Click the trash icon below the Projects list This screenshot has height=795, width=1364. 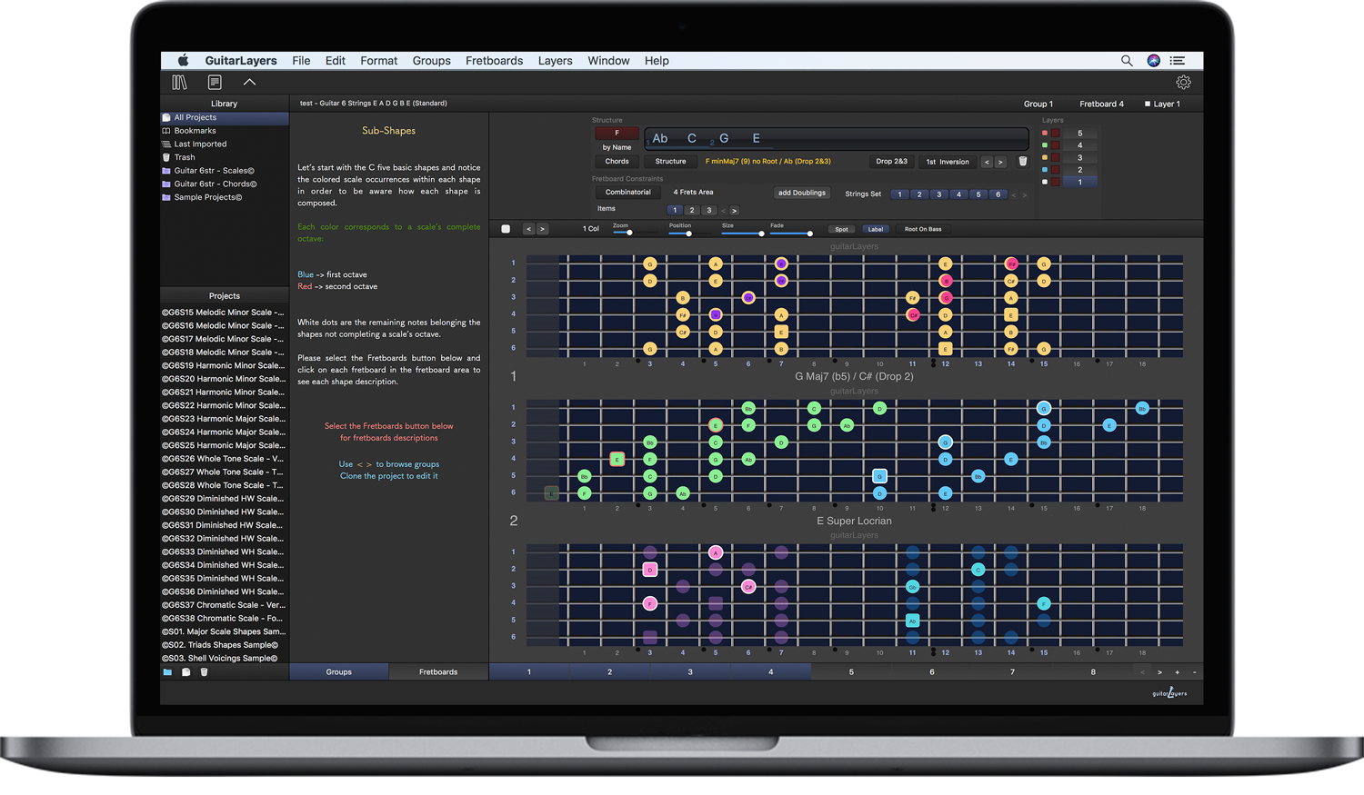[204, 672]
